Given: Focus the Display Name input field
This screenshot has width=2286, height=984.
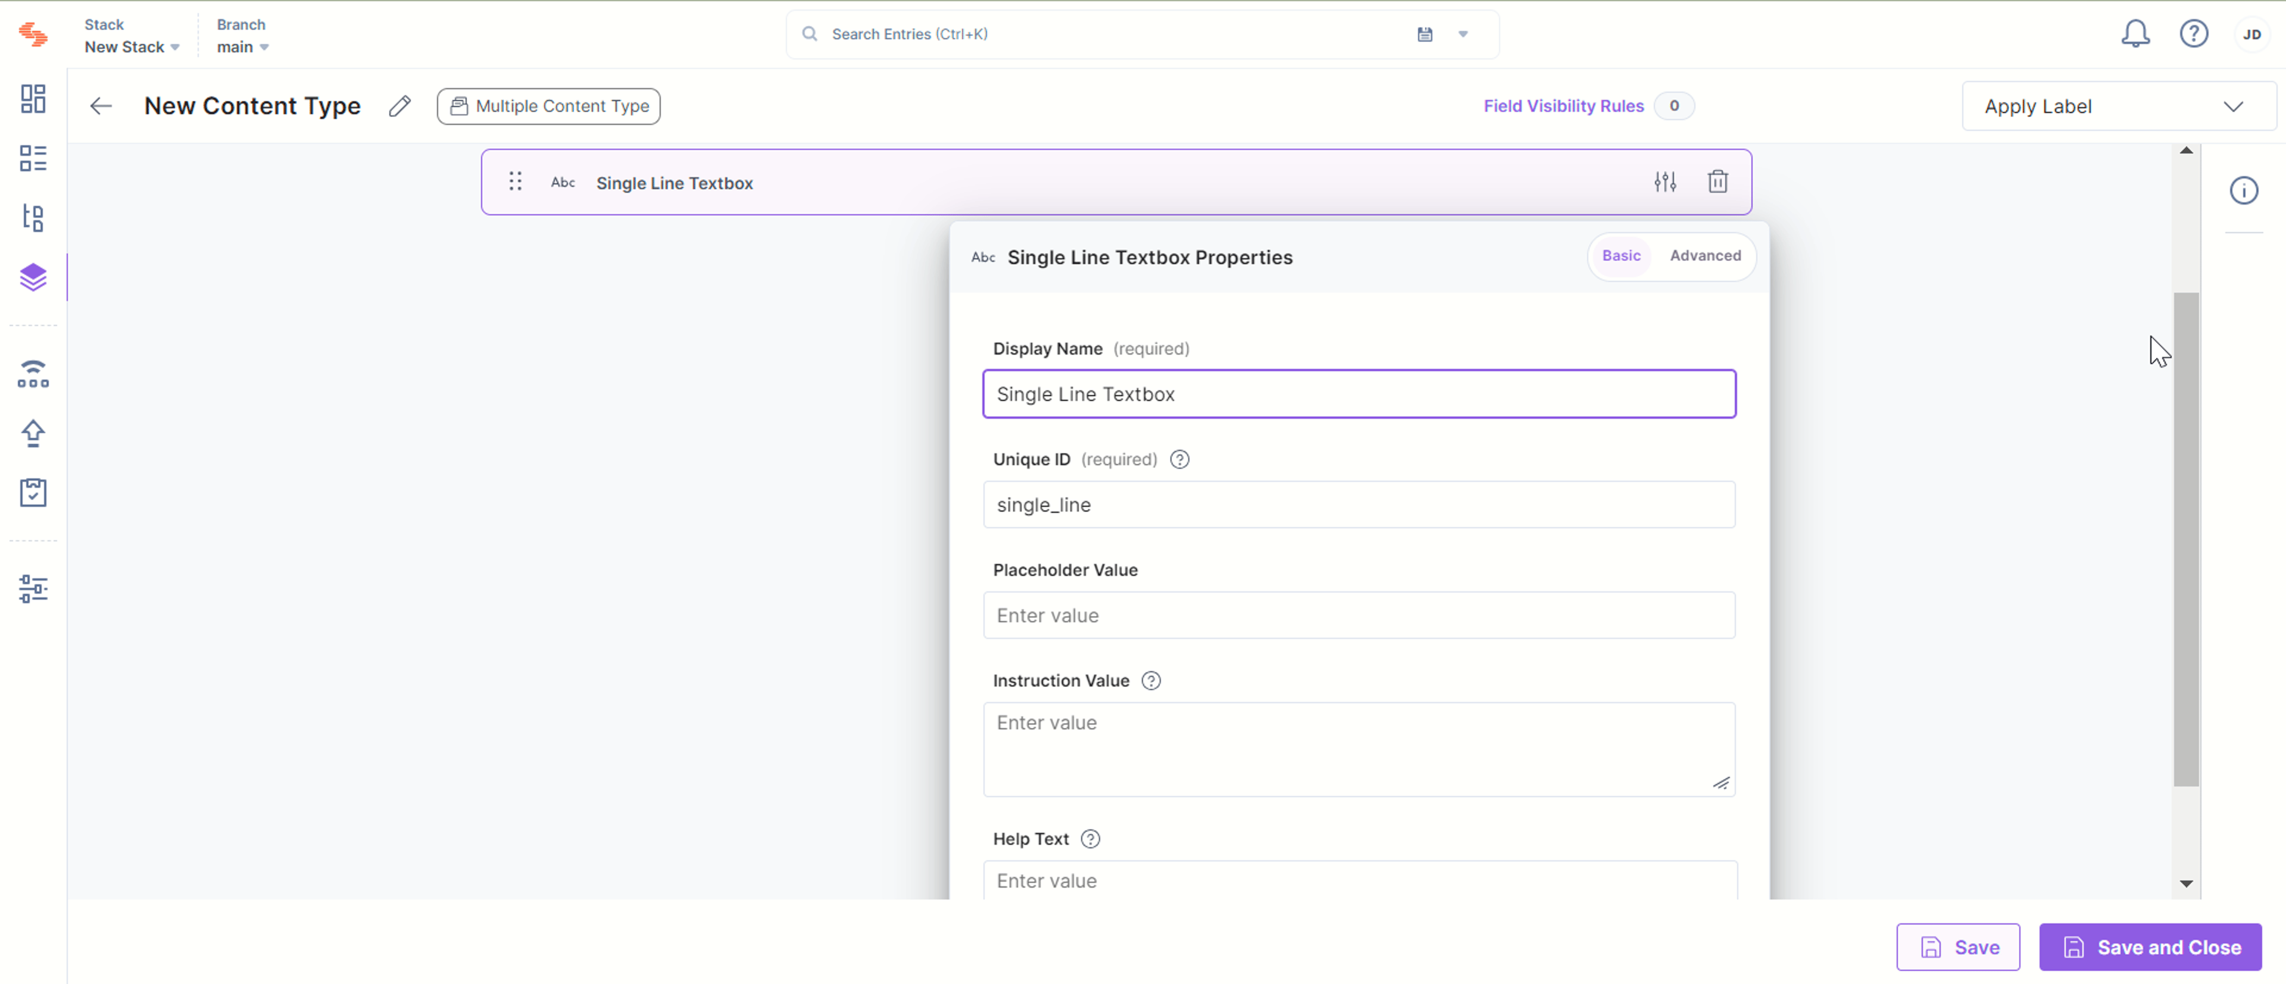Looking at the screenshot, I should coord(1359,394).
